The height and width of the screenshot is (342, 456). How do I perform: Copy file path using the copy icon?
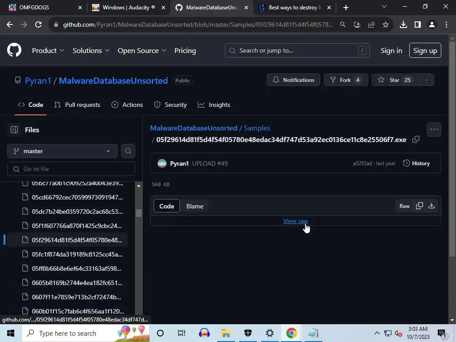(416, 139)
